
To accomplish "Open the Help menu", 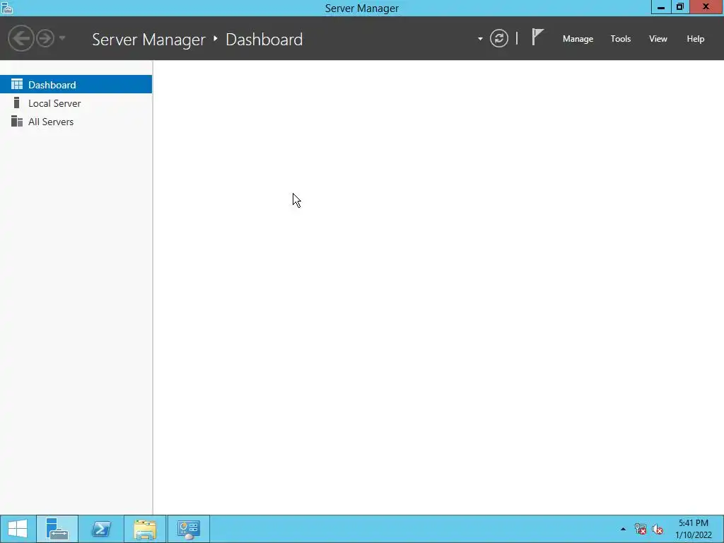I will point(696,39).
